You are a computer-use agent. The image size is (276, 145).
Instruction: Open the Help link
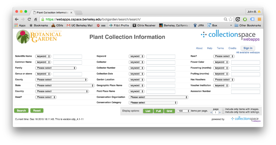pyautogui.click(x=210, y=48)
